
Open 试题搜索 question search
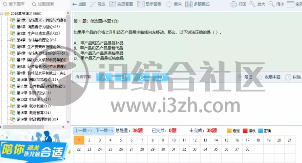[43, 4]
